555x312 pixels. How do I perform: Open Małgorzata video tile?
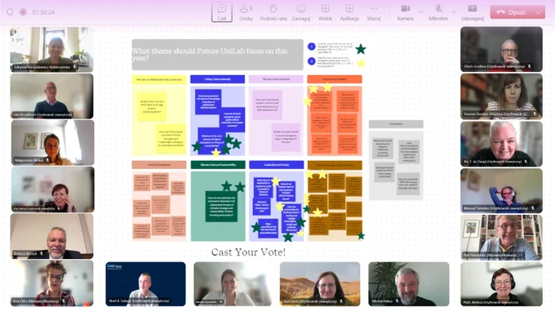tap(52, 143)
